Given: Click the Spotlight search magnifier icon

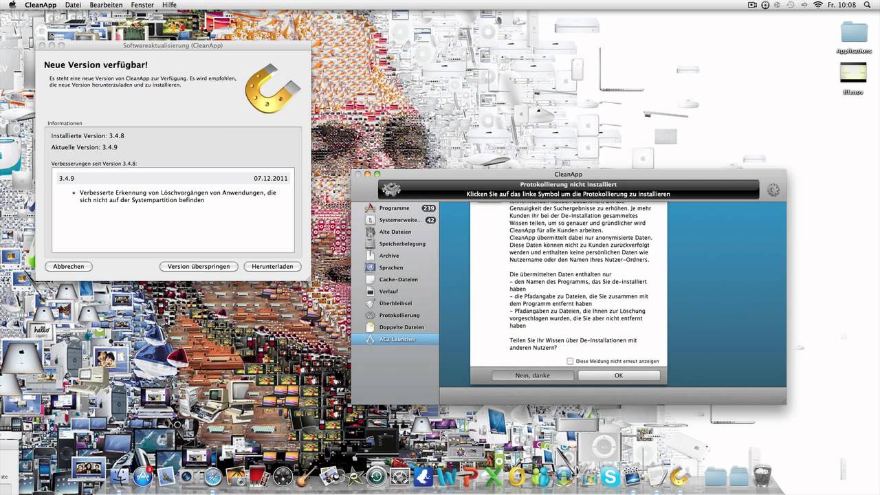Looking at the screenshot, I should (867, 5).
